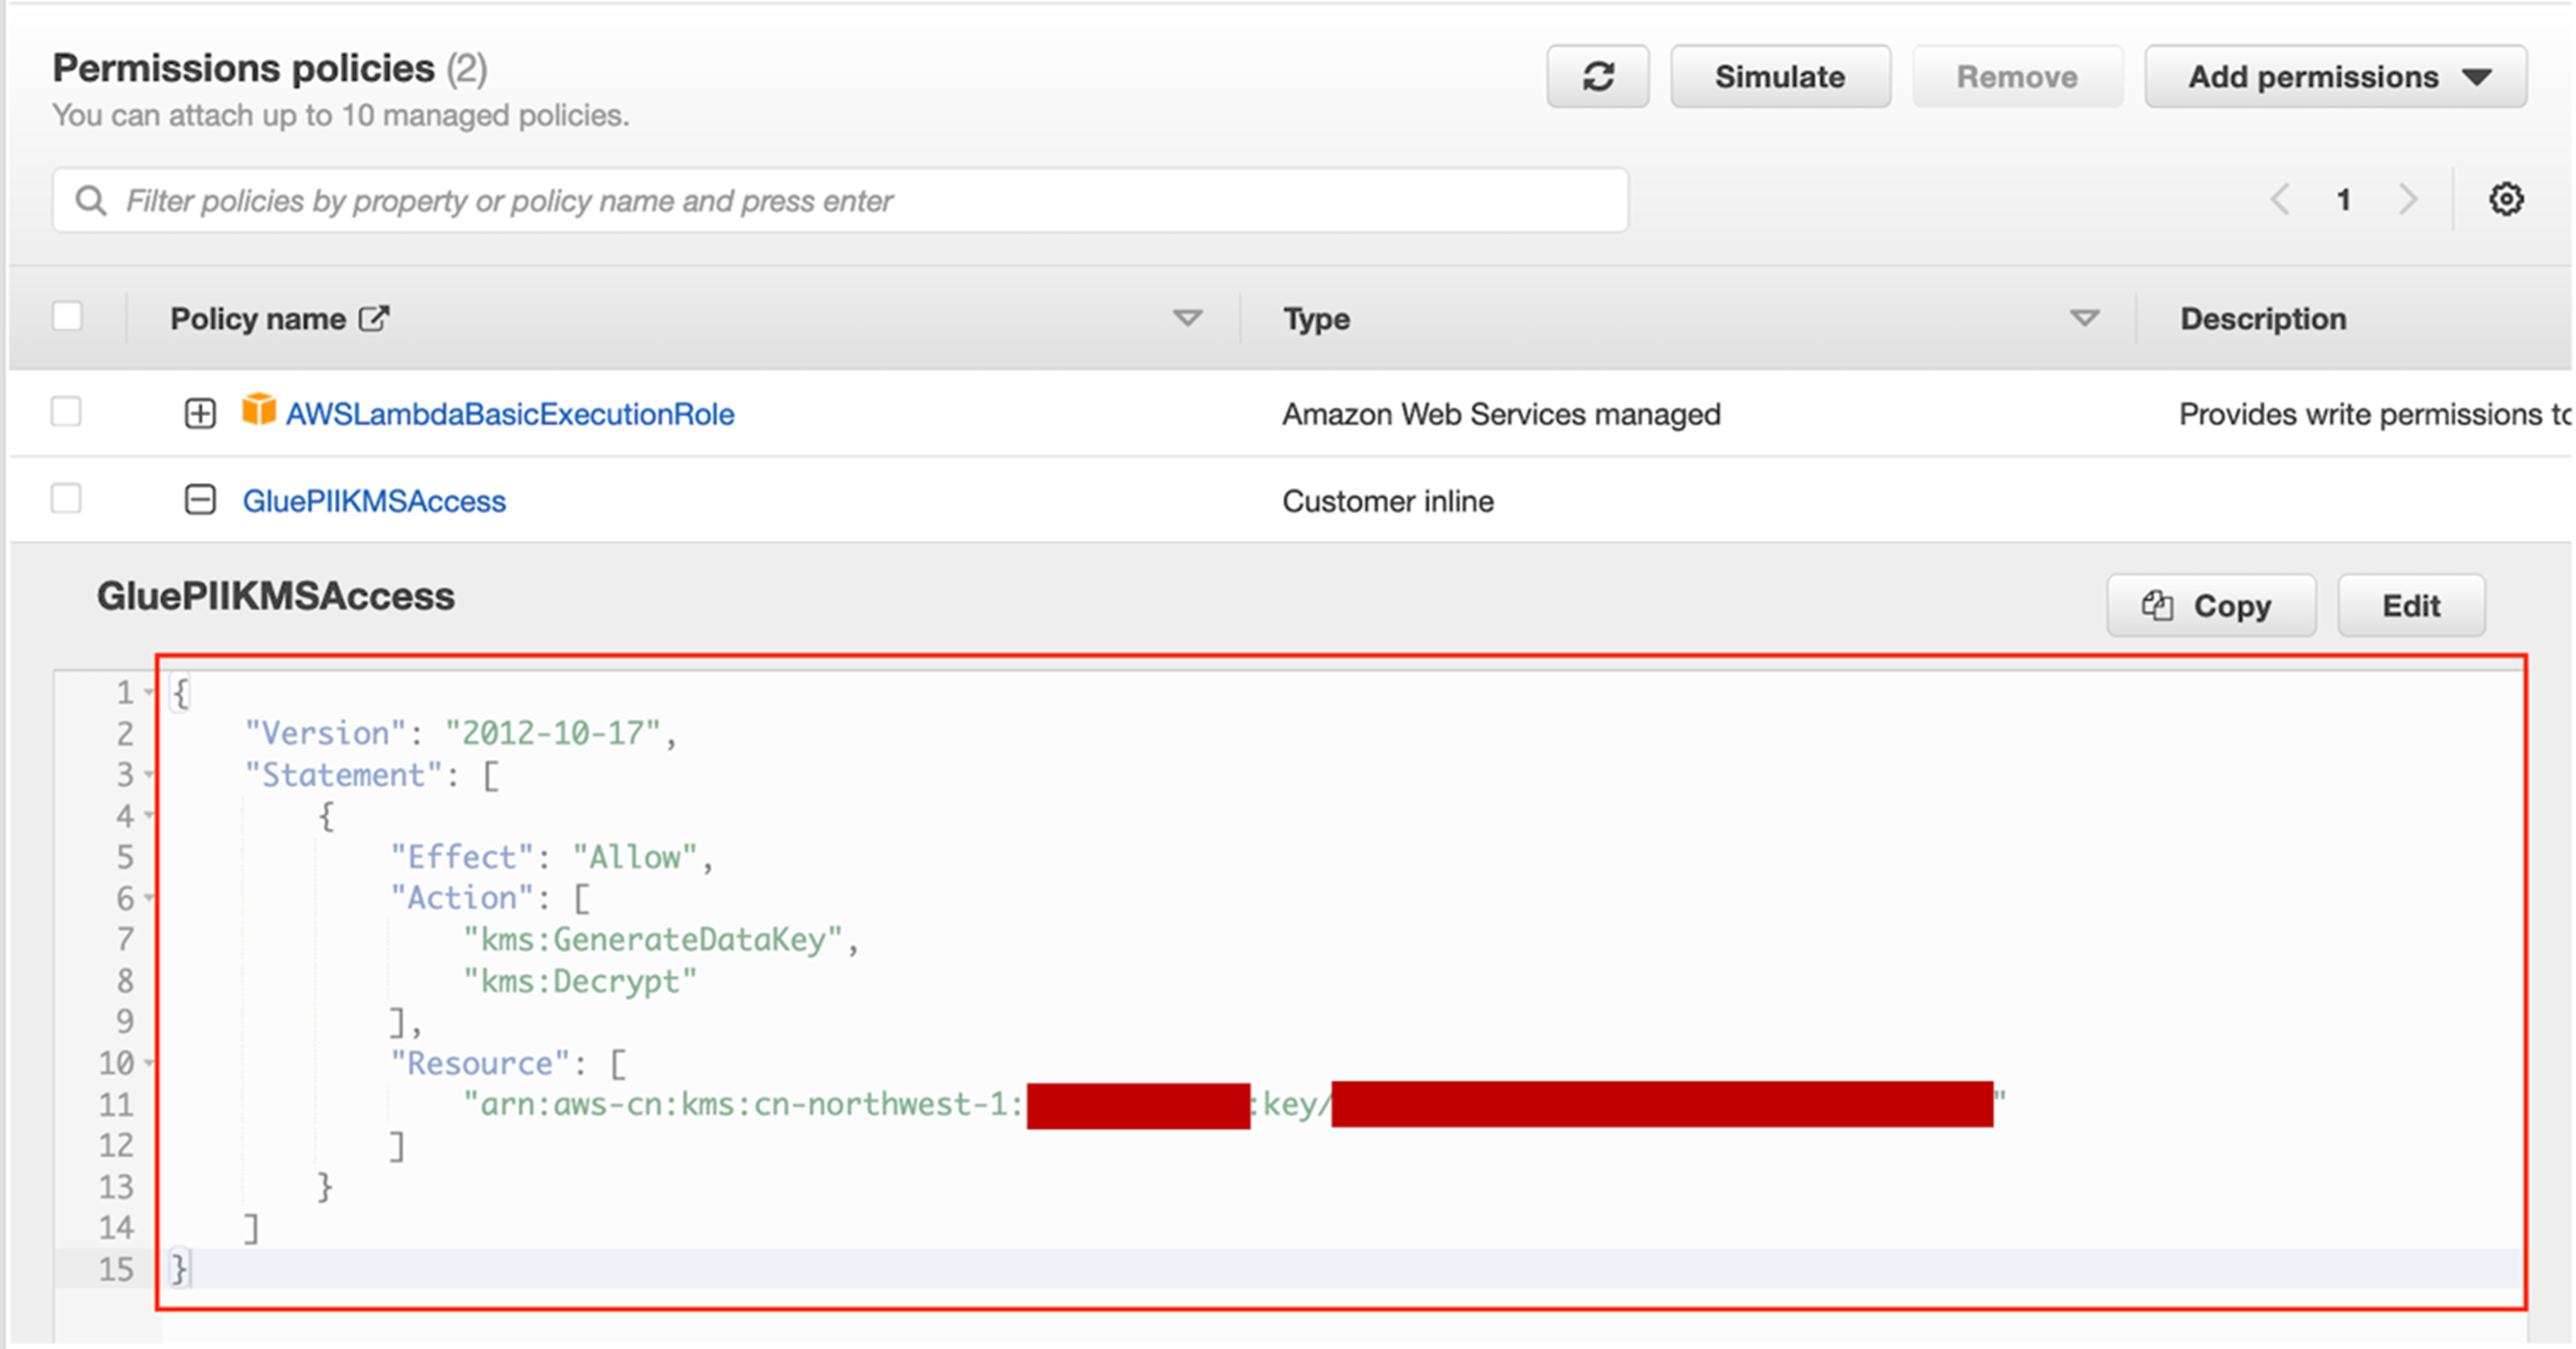Screen dimensions: 2576x1349
Task: Click the Copy policy JSON button
Action: [2210, 606]
